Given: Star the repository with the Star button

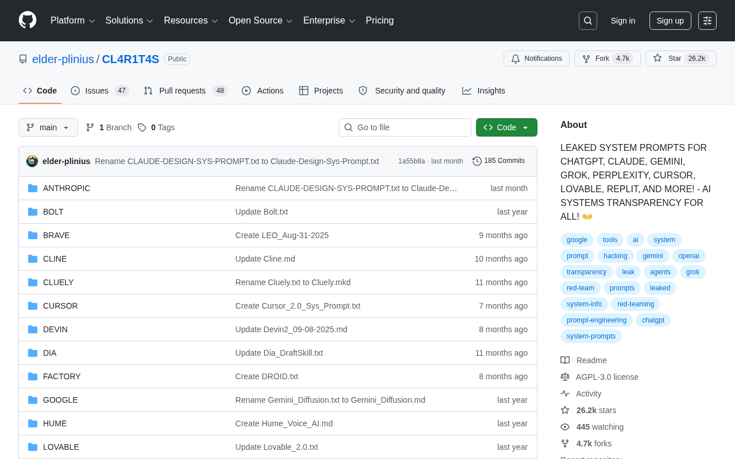Looking at the screenshot, I should pos(681,59).
